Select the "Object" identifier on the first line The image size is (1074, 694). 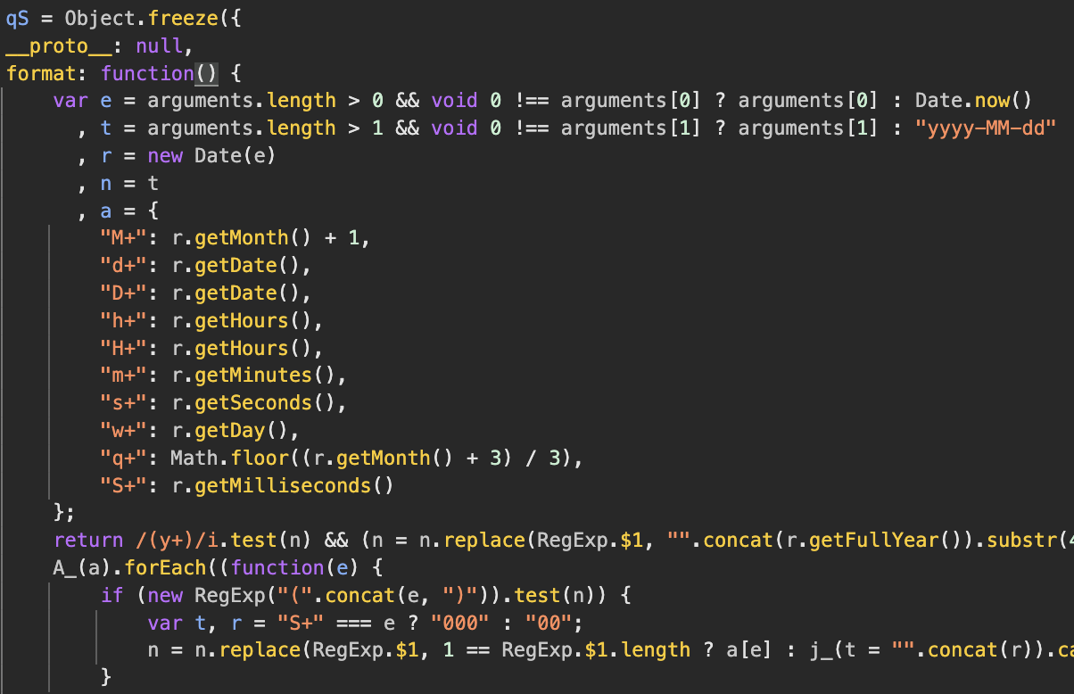click(100, 18)
